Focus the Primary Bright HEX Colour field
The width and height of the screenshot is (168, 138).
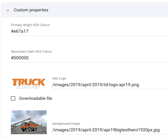89,31
